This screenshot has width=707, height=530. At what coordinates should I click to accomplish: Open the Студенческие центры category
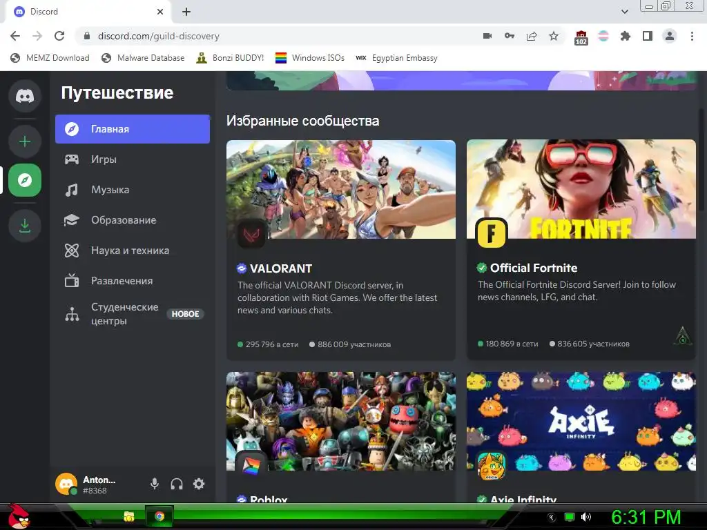pos(133,314)
